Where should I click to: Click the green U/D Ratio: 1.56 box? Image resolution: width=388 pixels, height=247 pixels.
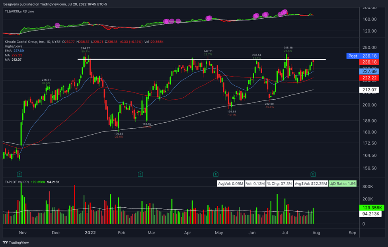point(343,183)
